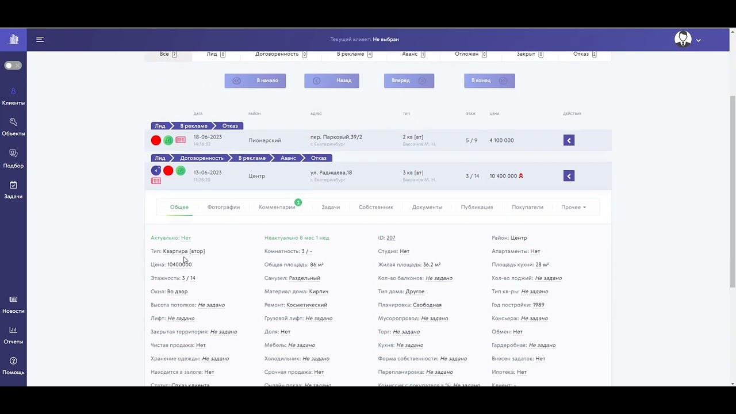Viewport: 736px width, 414px height.
Task: Edit the Материал дома Кирпич value
Action: (x=319, y=292)
